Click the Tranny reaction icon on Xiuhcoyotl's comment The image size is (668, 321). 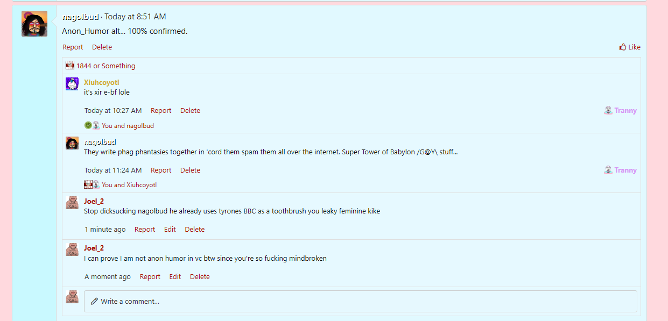tap(608, 110)
